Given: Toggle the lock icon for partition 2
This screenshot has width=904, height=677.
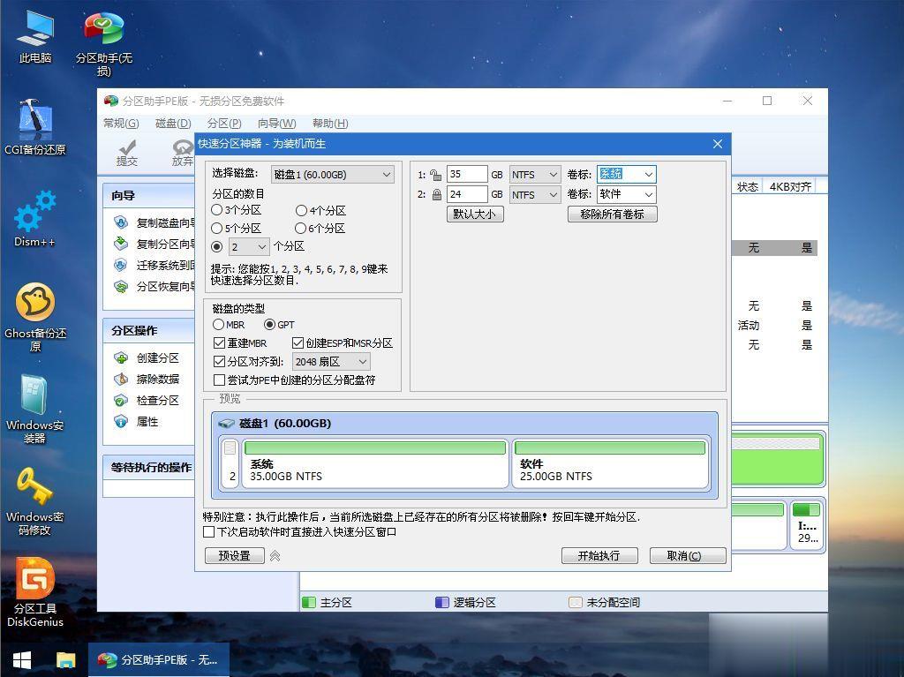Looking at the screenshot, I should point(437,194).
